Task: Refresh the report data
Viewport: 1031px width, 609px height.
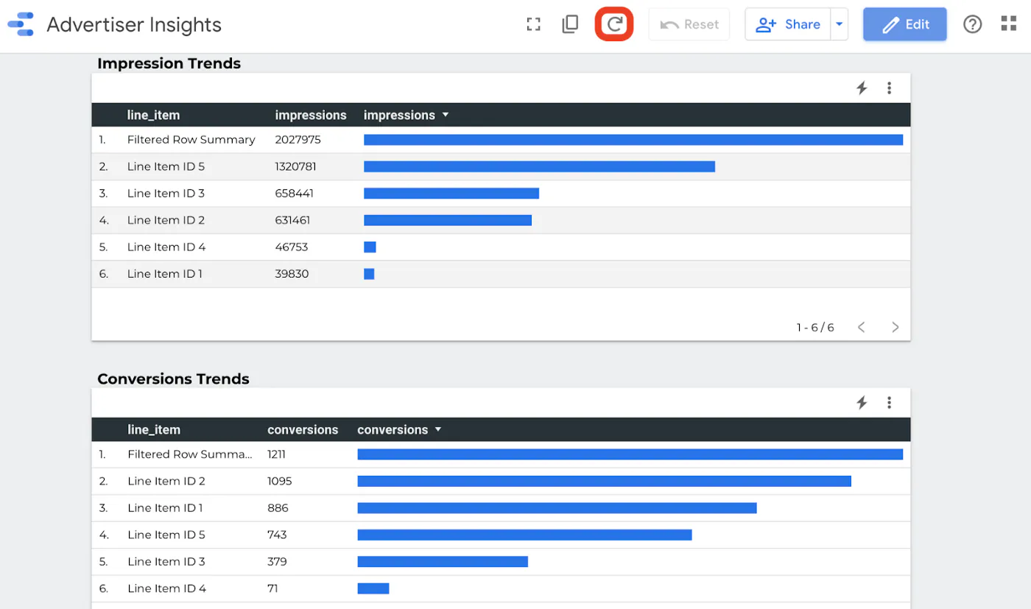Action: 613,24
